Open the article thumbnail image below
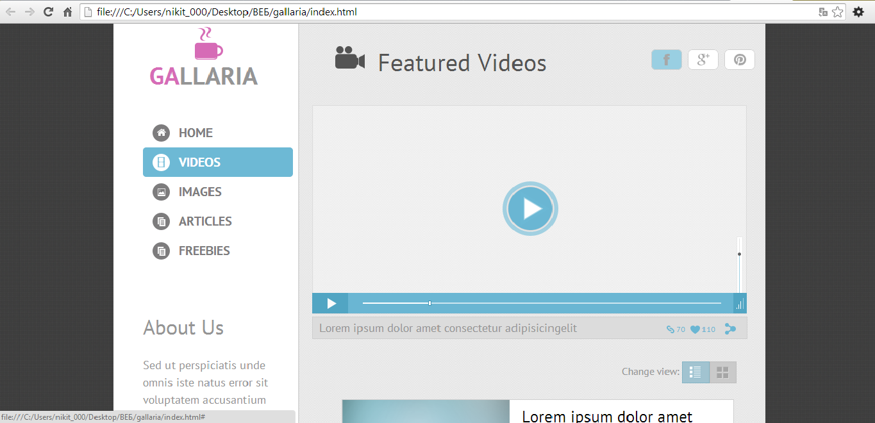This screenshot has height=423, width=875. pyautogui.click(x=426, y=411)
